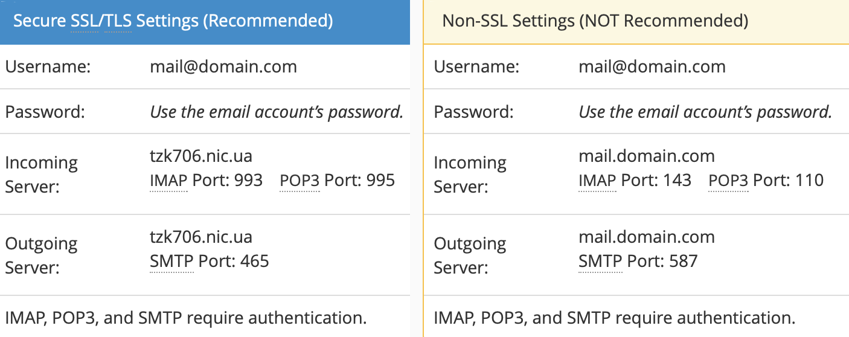Click the IMAP abbreviation beside Port 993
Screen dimensions: 849x337
(168, 180)
